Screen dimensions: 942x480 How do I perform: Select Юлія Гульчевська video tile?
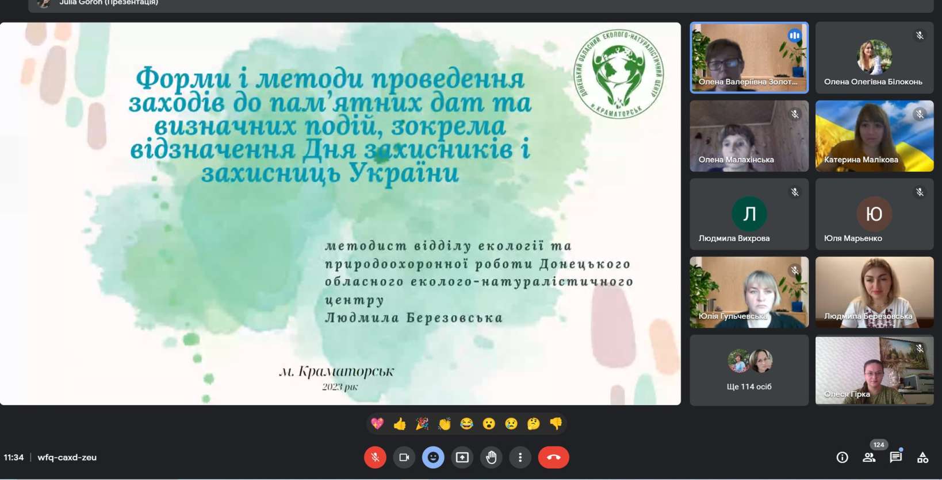click(x=749, y=292)
